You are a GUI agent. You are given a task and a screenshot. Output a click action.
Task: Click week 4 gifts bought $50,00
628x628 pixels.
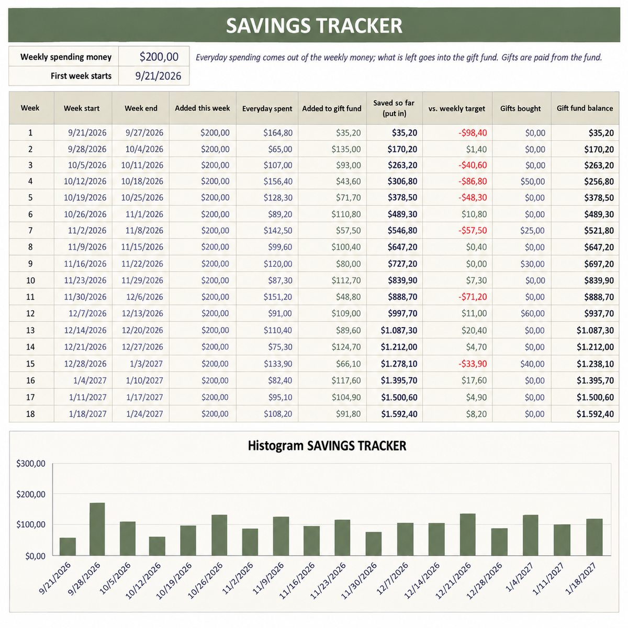(522, 182)
